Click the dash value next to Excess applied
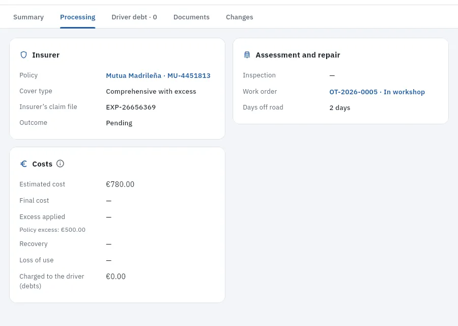 pos(109,217)
